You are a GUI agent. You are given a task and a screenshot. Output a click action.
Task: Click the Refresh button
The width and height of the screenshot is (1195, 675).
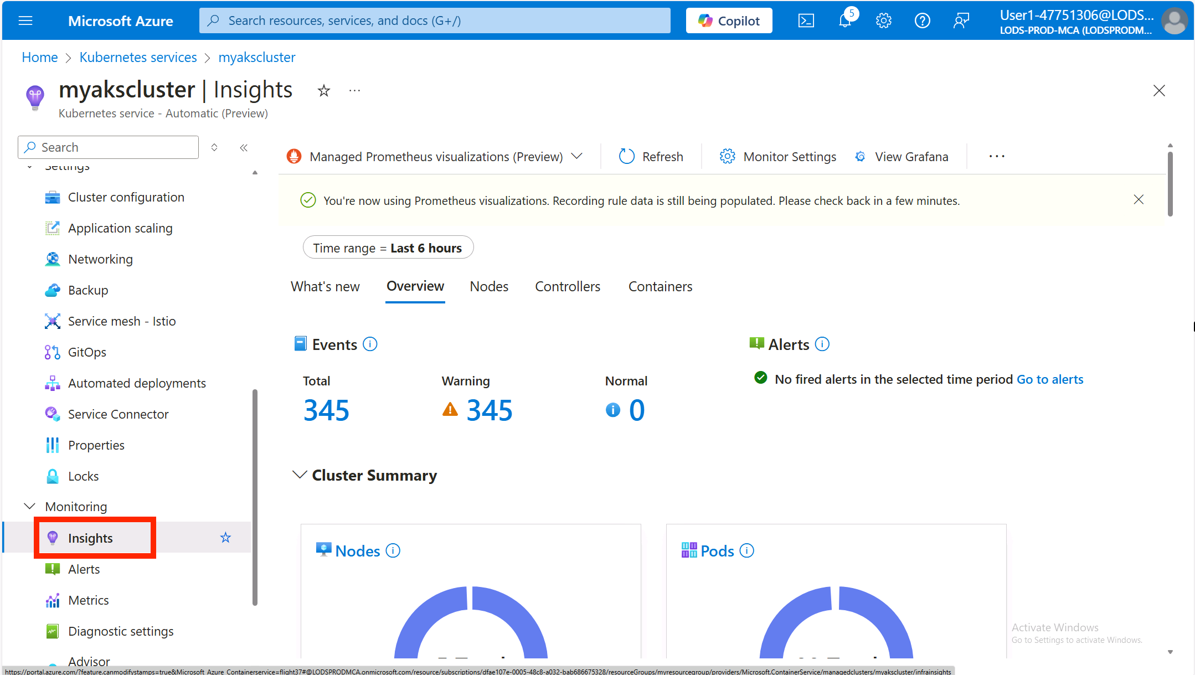coord(651,157)
